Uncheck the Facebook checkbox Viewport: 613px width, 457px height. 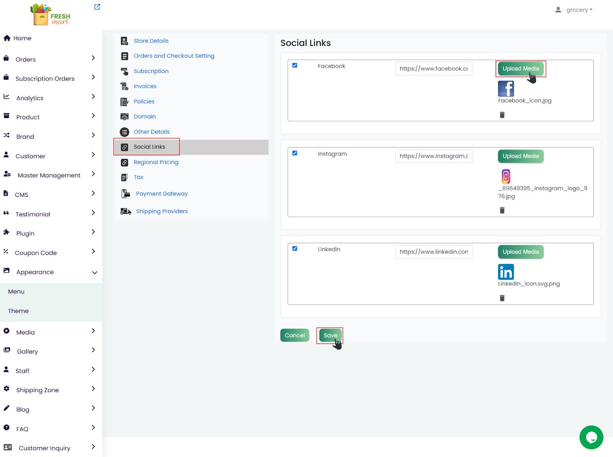295,66
